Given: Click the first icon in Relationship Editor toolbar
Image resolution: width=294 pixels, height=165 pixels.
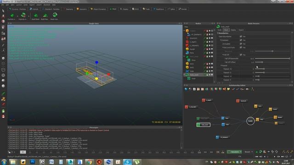Looking at the screenshot, I should point(186,89).
